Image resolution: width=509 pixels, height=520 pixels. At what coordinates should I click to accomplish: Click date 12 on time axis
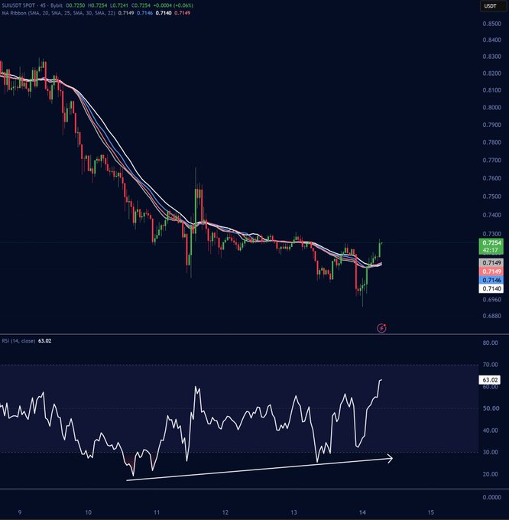pyautogui.click(x=225, y=512)
